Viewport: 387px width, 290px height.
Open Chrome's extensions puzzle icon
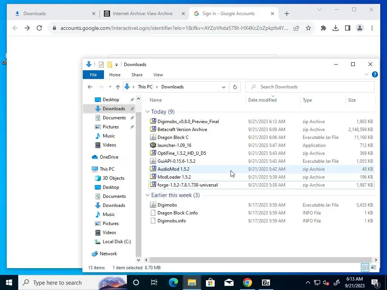pyautogui.click(x=324, y=28)
